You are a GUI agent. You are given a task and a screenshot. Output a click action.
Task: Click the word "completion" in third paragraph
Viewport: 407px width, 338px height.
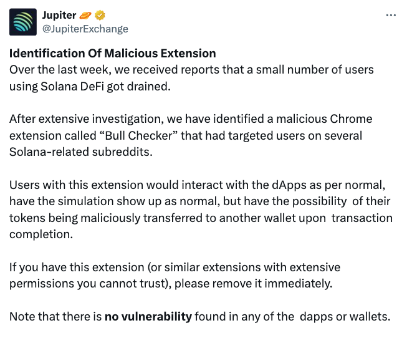(39, 234)
